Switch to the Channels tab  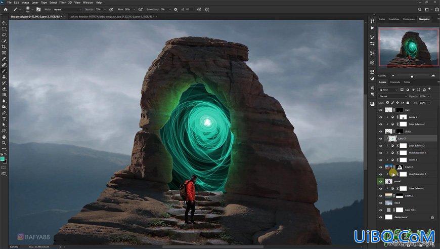click(395, 82)
